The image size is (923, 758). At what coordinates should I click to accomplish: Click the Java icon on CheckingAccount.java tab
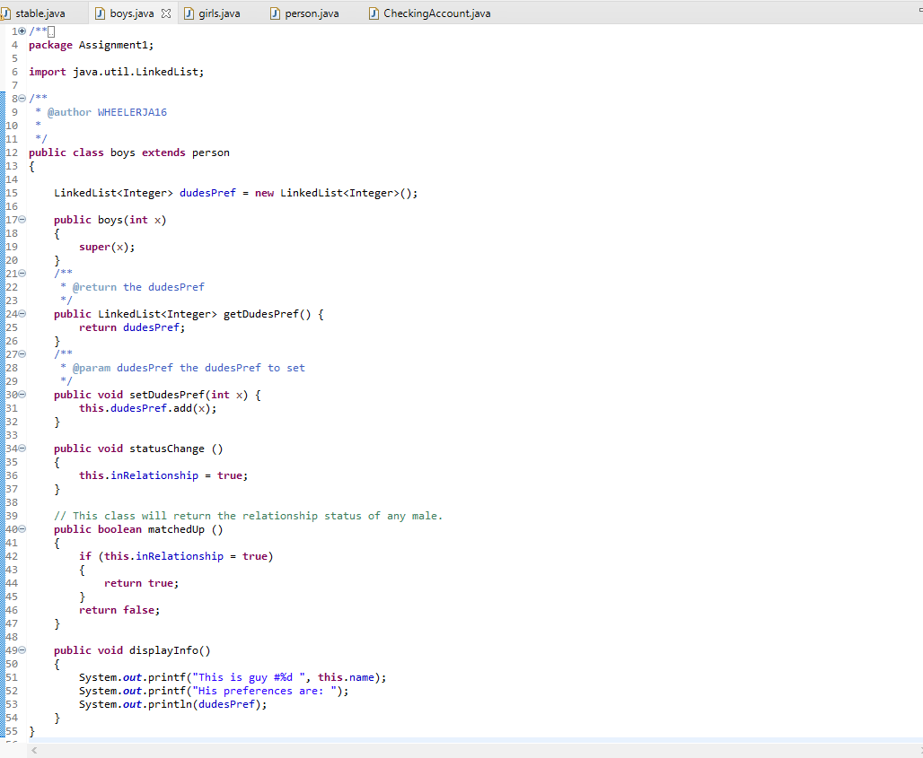pos(374,13)
